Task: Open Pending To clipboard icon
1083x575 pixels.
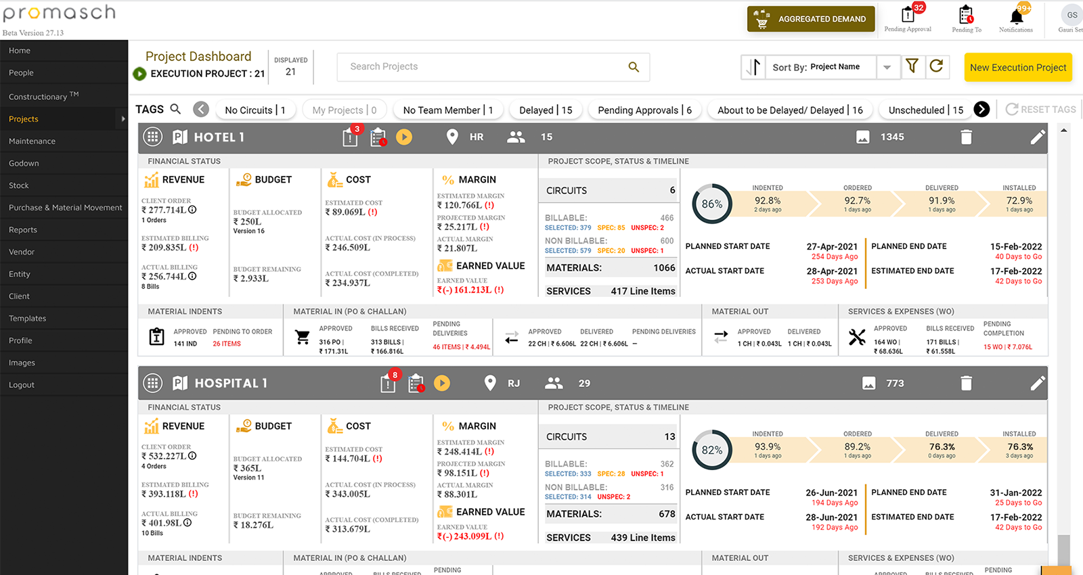Action: coord(966,14)
